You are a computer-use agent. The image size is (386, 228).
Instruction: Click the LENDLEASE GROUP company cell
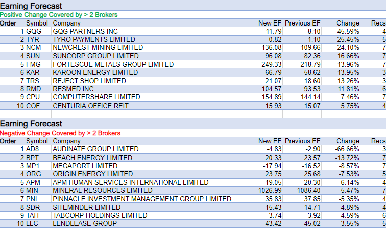(x=85, y=223)
